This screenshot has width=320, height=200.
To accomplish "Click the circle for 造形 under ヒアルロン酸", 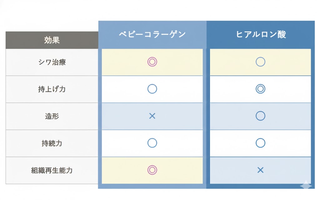I will [260, 116].
